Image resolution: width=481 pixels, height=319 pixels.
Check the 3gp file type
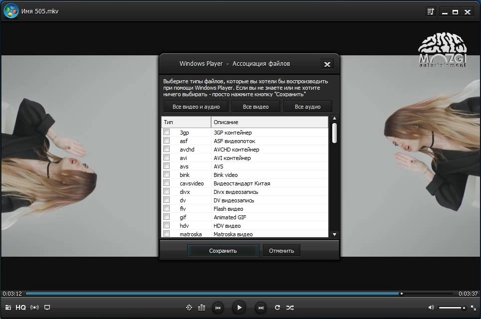coord(166,132)
